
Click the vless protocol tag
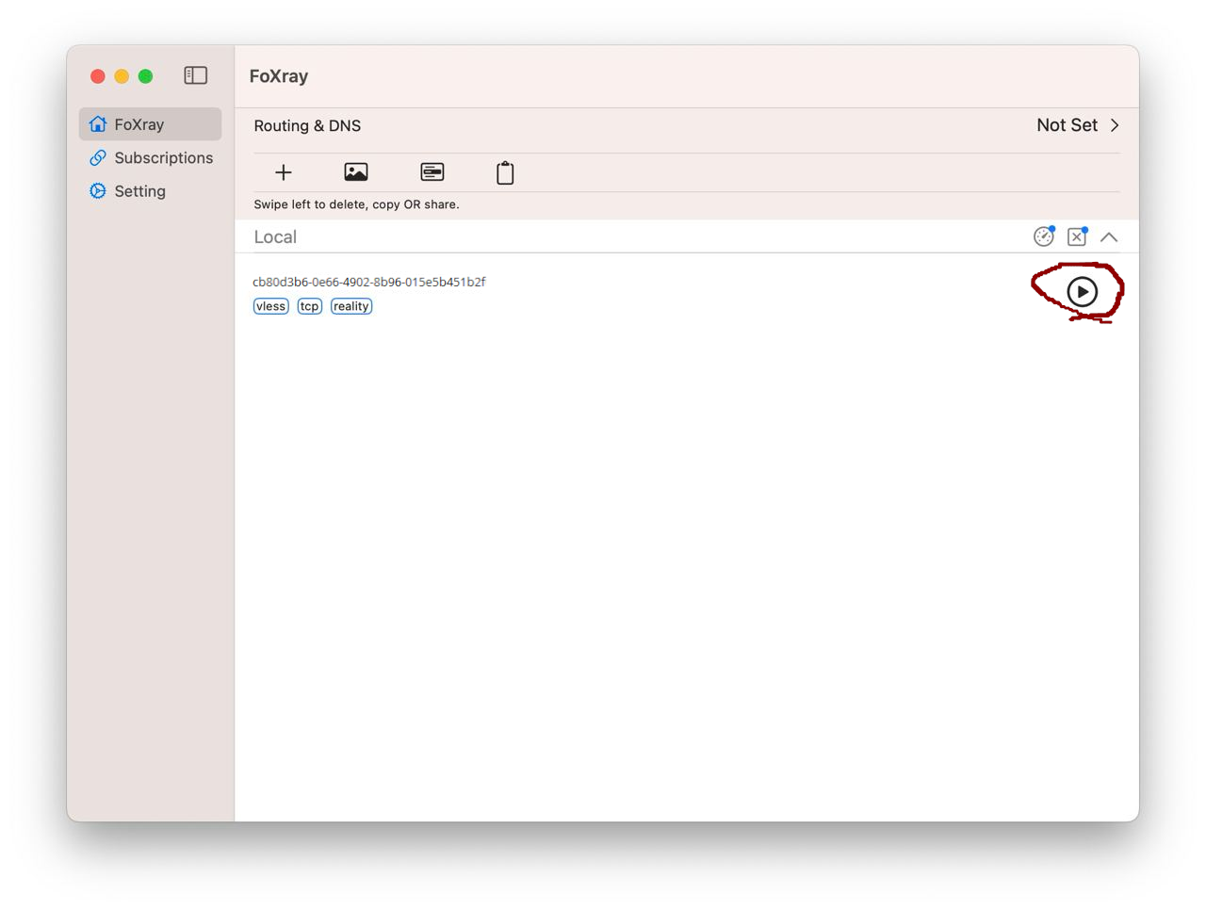[271, 306]
